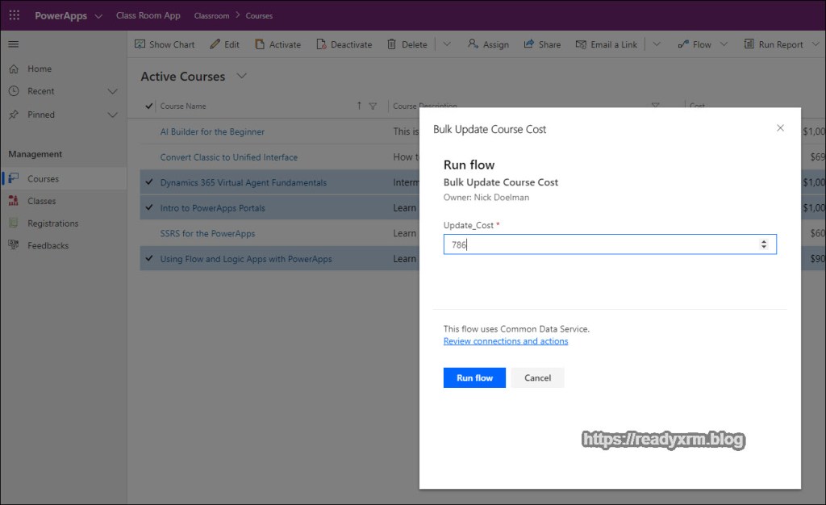
Task: Uncheck Dynamics 365 Virtual Agent Fundamentals row
Action: (149, 182)
